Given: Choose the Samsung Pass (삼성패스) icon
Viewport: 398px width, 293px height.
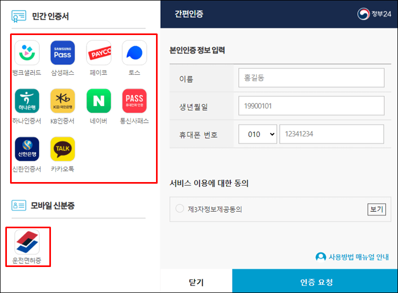Looking at the screenshot, I should click(x=63, y=53).
